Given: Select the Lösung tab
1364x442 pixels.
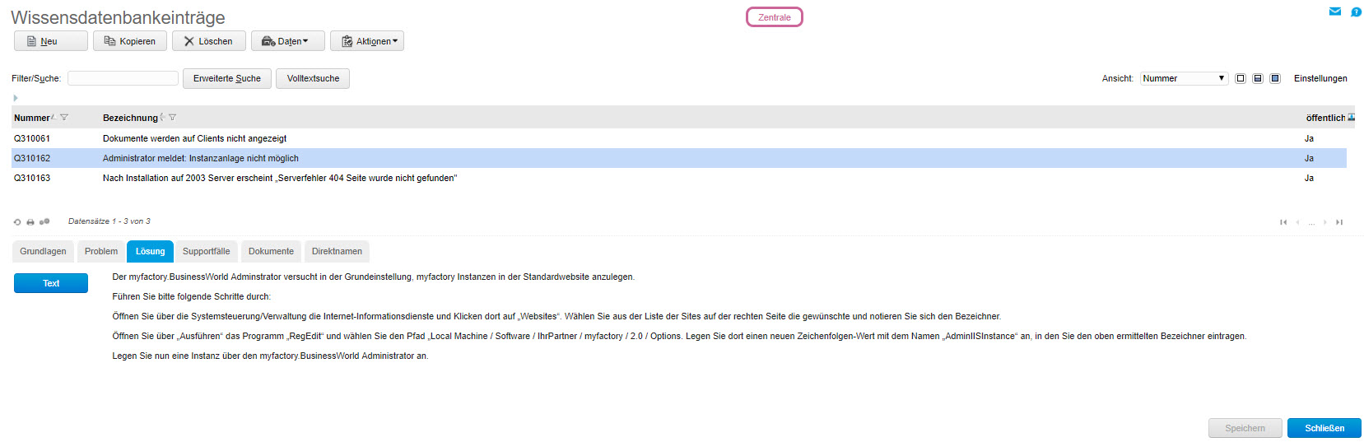Looking at the screenshot, I should (x=150, y=251).
